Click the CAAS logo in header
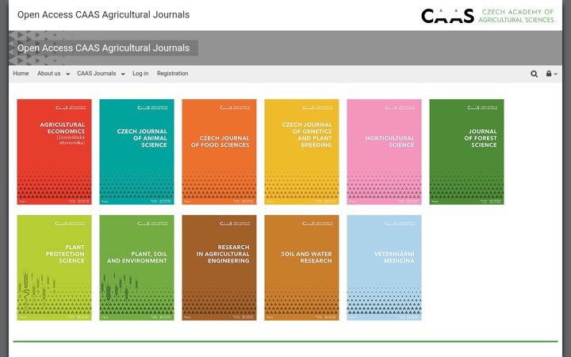 (x=447, y=16)
